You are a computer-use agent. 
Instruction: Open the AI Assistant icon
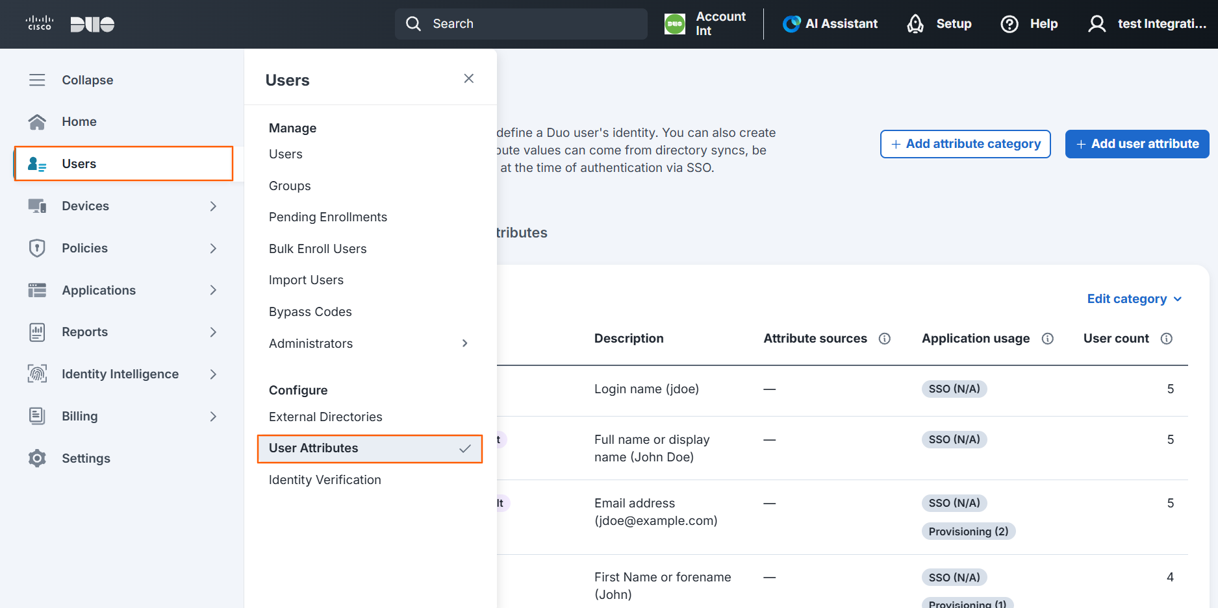coord(791,24)
